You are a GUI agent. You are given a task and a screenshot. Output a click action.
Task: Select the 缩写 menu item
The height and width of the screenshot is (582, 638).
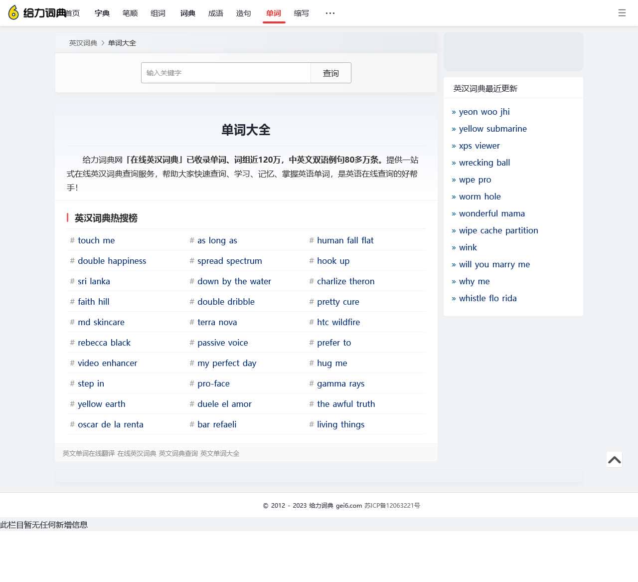point(301,13)
